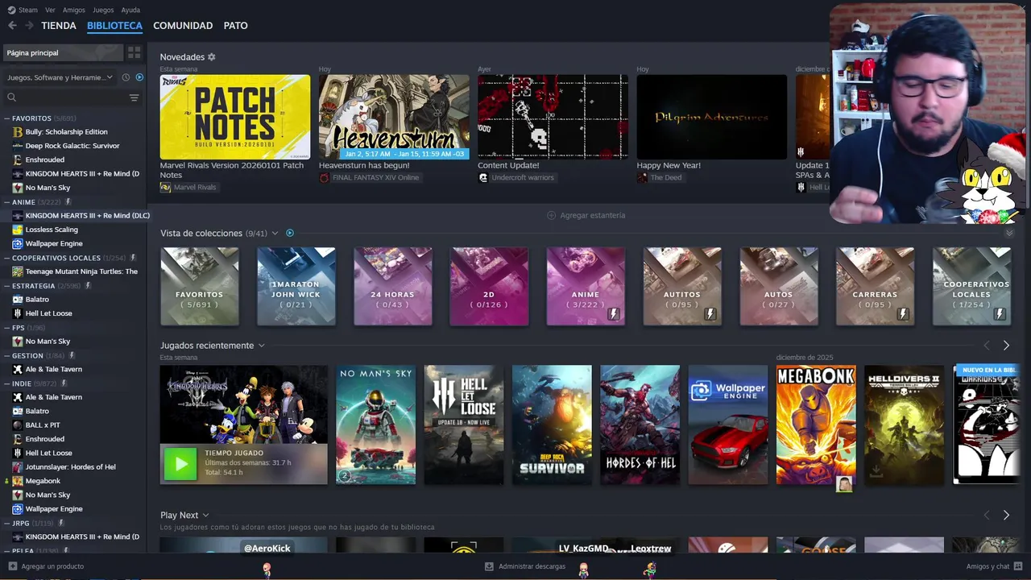Viewport: 1031px width, 580px height.
Task: Select Deep Rock Galactic: Survivor in sidebar
Action: (x=73, y=146)
